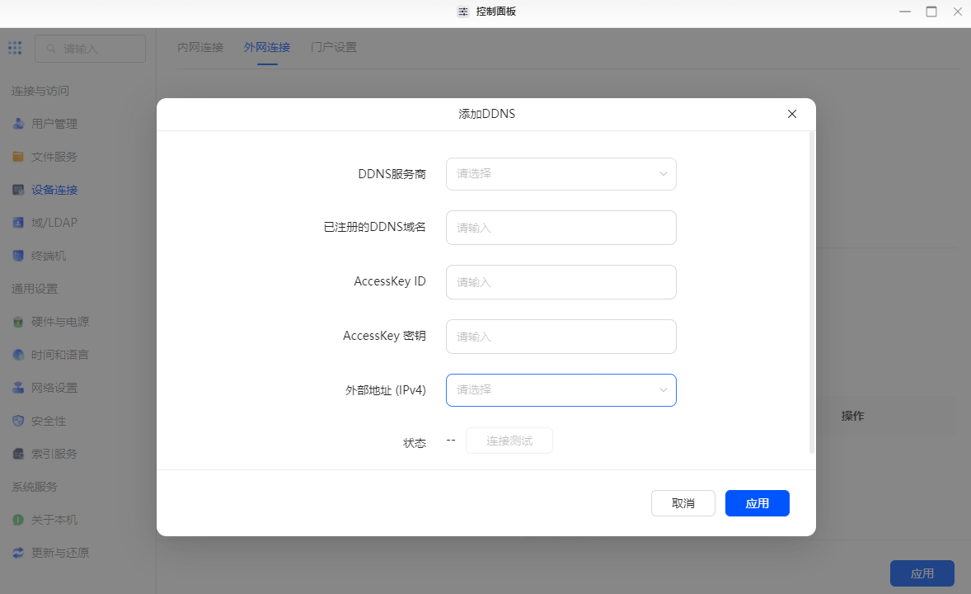The height and width of the screenshot is (594, 971).
Task: Click the background page 应用 button
Action: tap(922, 573)
